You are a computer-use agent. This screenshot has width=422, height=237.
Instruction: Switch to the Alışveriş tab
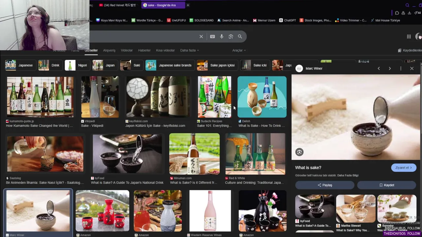pyautogui.click(x=109, y=50)
